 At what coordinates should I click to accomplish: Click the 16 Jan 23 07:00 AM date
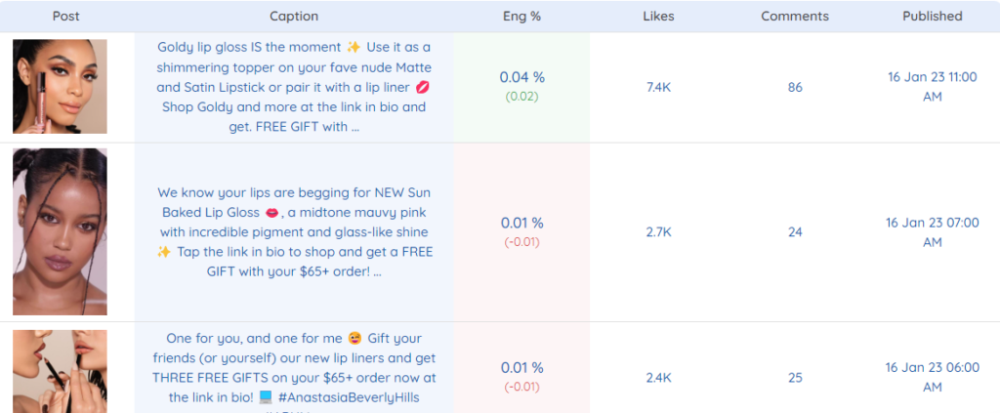[x=933, y=232]
